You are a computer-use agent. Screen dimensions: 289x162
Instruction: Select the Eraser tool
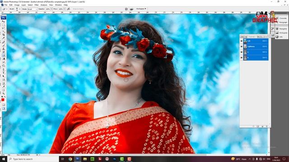(3, 55)
